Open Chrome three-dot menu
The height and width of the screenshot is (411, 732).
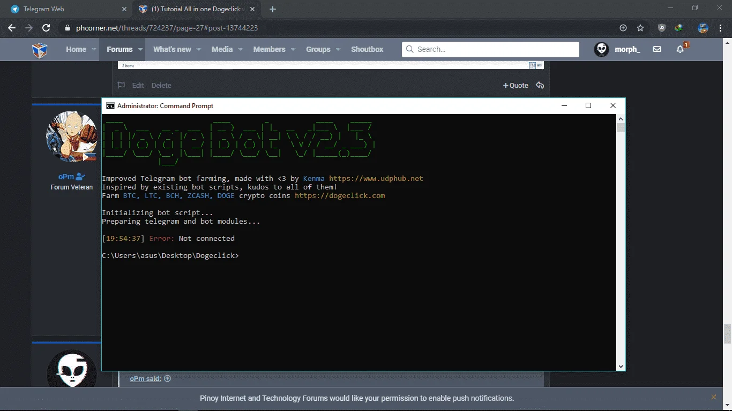[721, 28]
